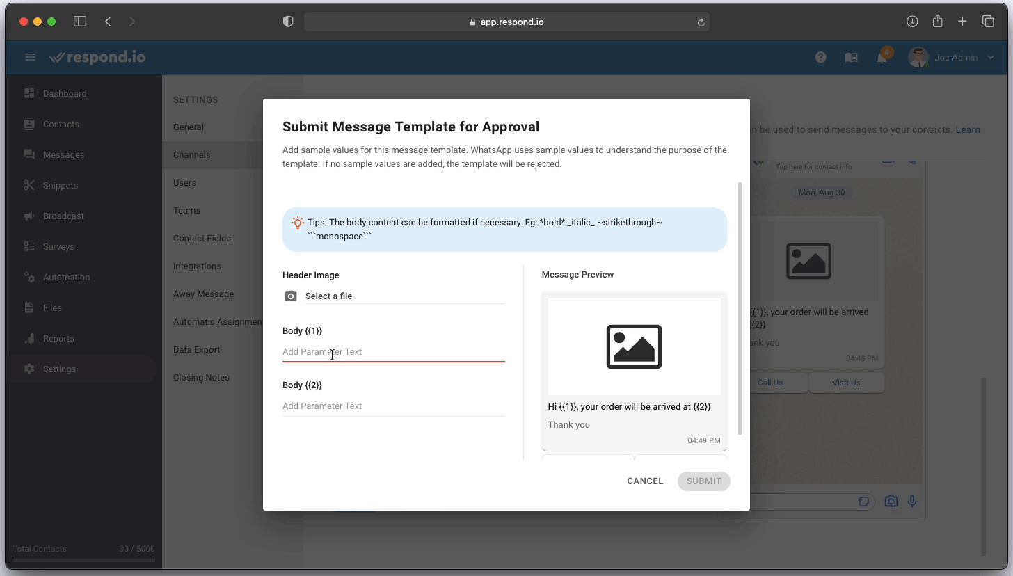Click the respond.io logo
Image resolution: width=1013 pixels, height=576 pixels.
(97, 57)
